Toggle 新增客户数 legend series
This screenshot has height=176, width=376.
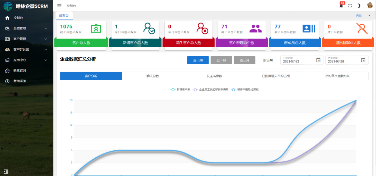[x=180, y=90]
